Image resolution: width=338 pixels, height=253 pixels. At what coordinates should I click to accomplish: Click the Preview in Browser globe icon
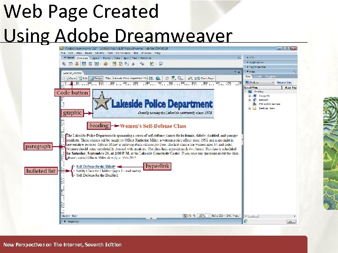(158, 78)
